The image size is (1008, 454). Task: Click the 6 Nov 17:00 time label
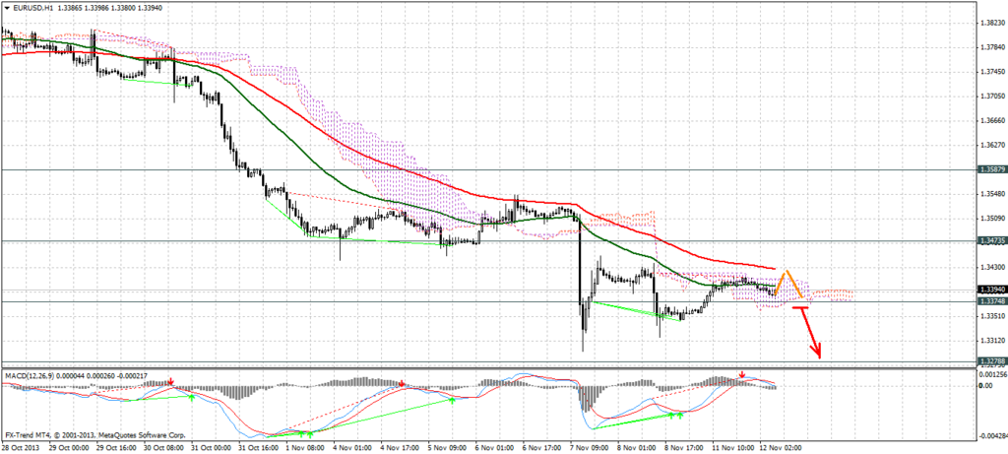541,446
